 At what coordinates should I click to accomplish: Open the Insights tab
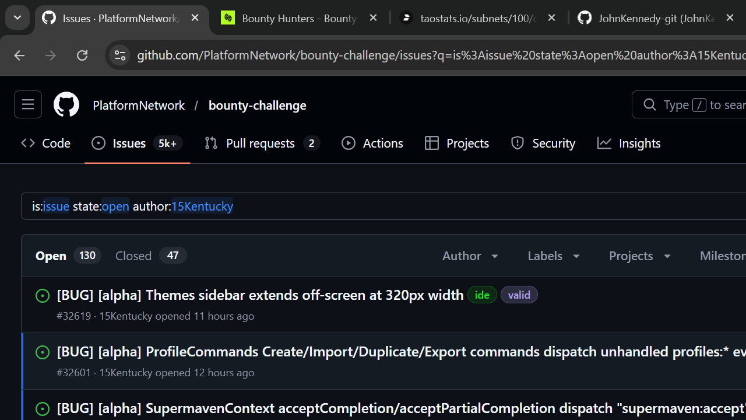click(x=629, y=143)
